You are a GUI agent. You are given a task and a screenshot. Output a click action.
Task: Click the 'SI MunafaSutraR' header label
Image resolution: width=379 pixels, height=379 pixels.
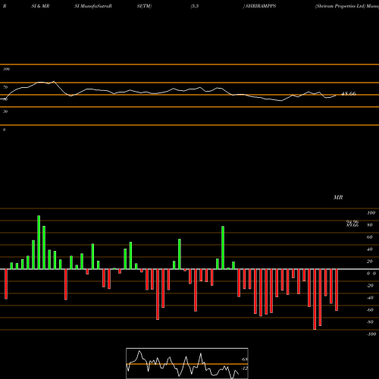(93, 6)
